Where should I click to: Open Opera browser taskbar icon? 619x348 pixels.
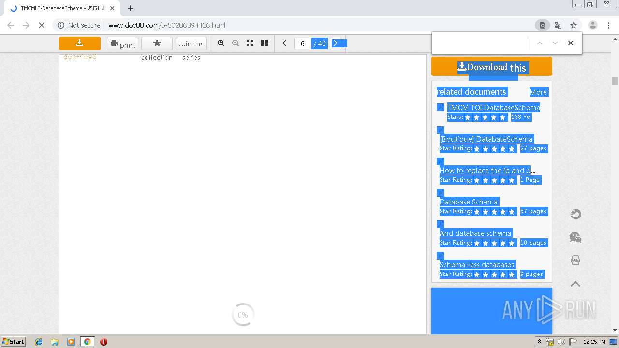click(x=103, y=342)
